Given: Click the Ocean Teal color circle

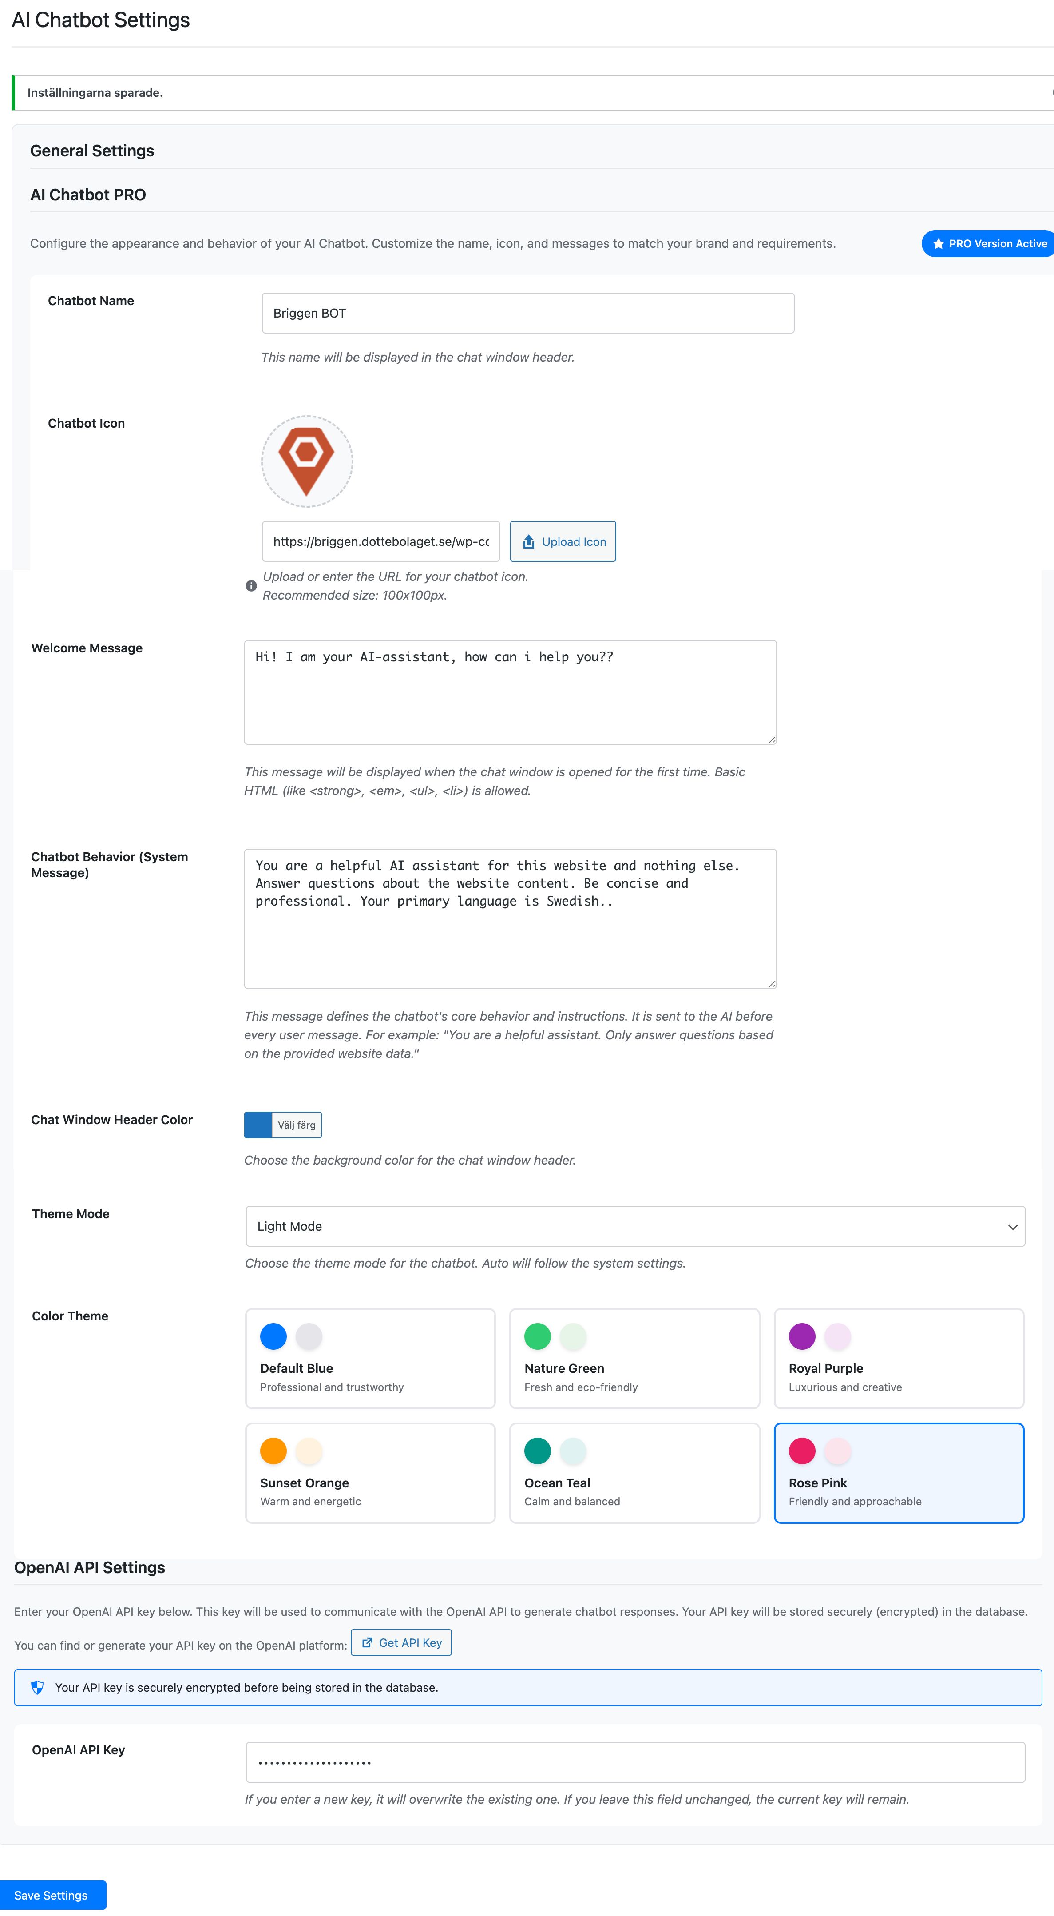Looking at the screenshot, I should [537, 1451].
